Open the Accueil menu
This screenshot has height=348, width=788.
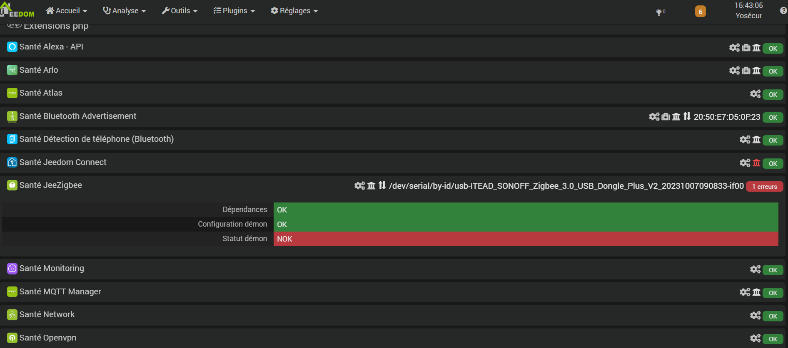pos(67,11)
